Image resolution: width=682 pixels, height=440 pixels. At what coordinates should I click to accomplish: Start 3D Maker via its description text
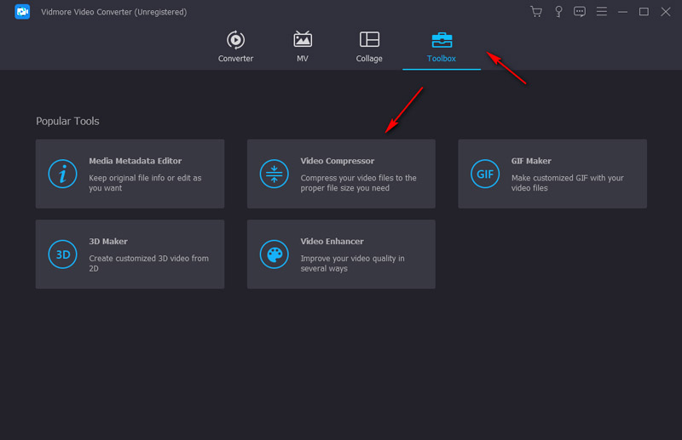tap(148, 263)
